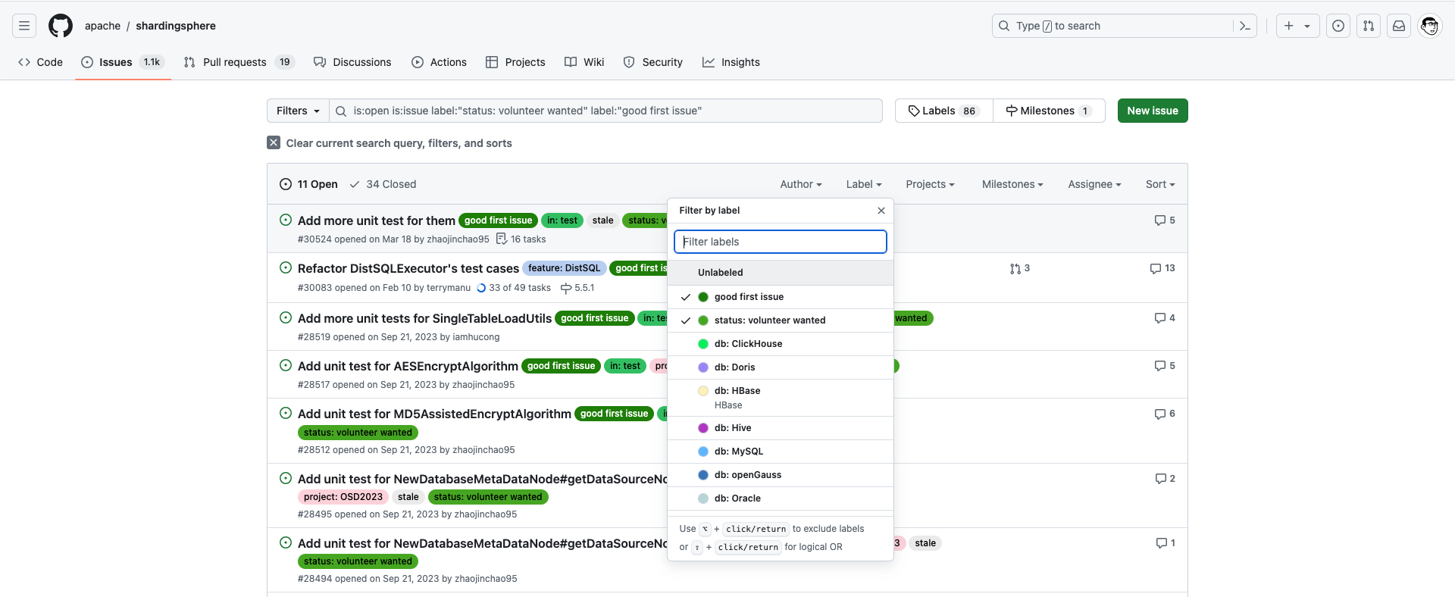Open issue Add more unit test for them
This screenshot has height=597, width=1455.
click(377, 220)
